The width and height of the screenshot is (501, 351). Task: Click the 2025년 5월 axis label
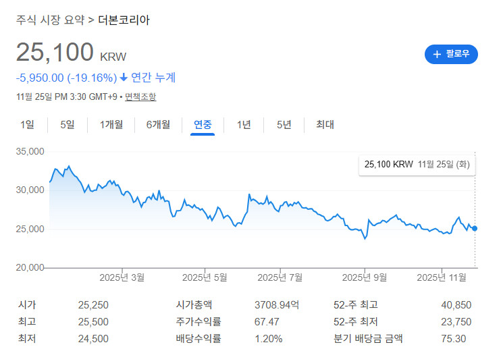click(x=205, y=277)
